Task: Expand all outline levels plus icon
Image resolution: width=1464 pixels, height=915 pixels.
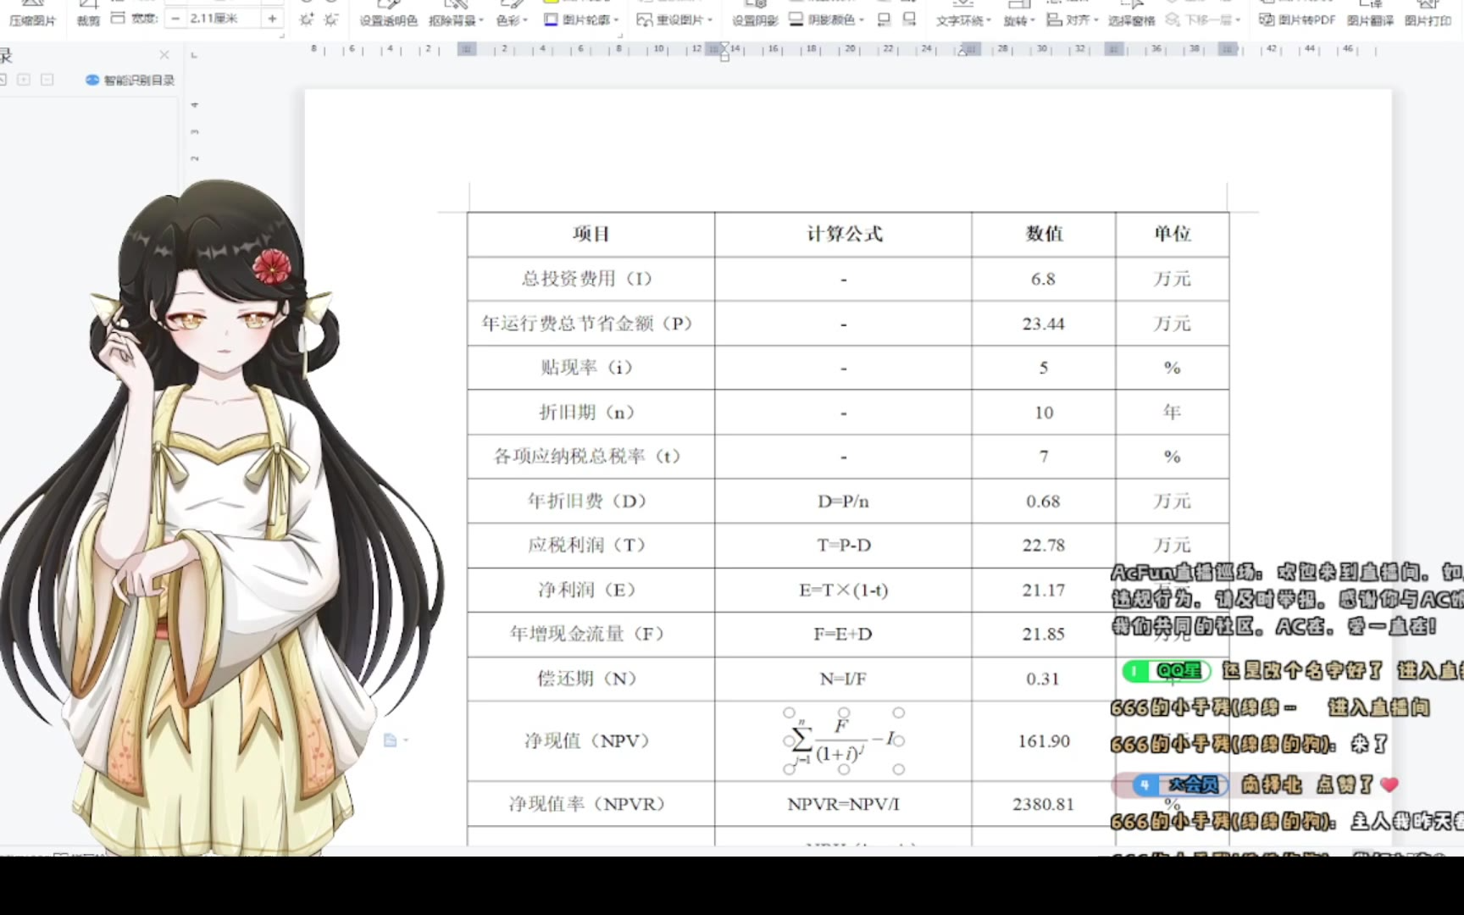Action: (24, 80)
